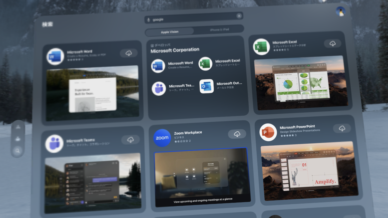Download Zoom Workplace via cloud button

coord(237,134)
